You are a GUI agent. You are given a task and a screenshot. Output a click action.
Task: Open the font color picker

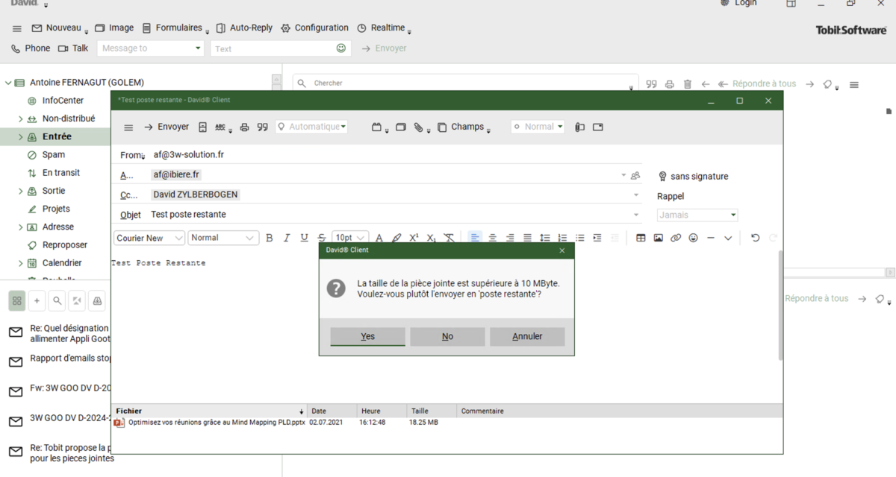(x=379, y=238)
